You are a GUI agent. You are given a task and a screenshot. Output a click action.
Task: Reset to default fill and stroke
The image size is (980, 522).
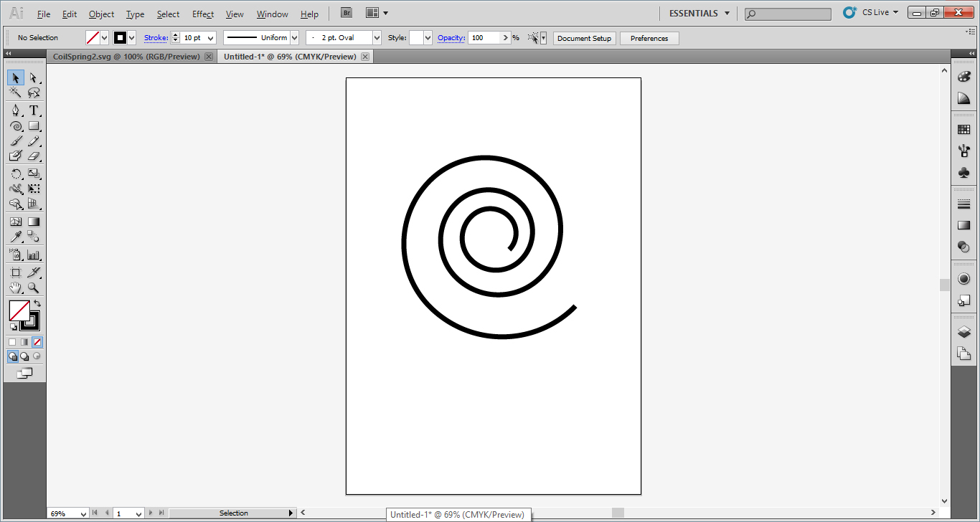[13, 327]
